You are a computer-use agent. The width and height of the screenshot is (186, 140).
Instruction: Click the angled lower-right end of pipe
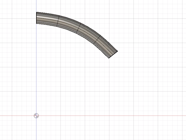tap(113, 55)
